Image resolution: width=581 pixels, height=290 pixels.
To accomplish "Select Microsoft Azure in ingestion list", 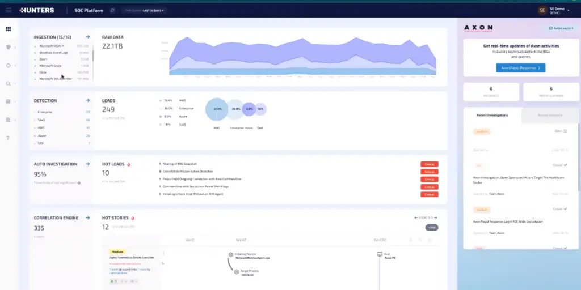I will (x=61, y=66).
